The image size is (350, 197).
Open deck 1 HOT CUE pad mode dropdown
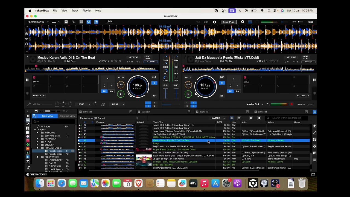click(39, 96)
